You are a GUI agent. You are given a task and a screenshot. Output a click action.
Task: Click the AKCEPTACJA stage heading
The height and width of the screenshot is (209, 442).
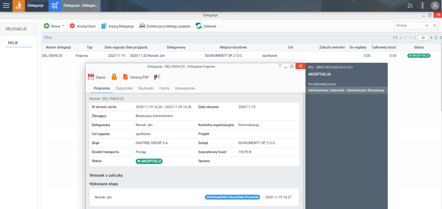click(319, 74)
